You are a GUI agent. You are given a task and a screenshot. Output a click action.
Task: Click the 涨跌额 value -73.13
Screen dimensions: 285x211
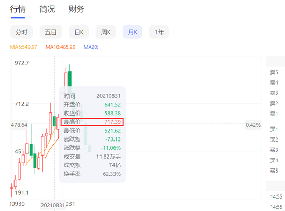pyautogui.click(x=113, y=139)
